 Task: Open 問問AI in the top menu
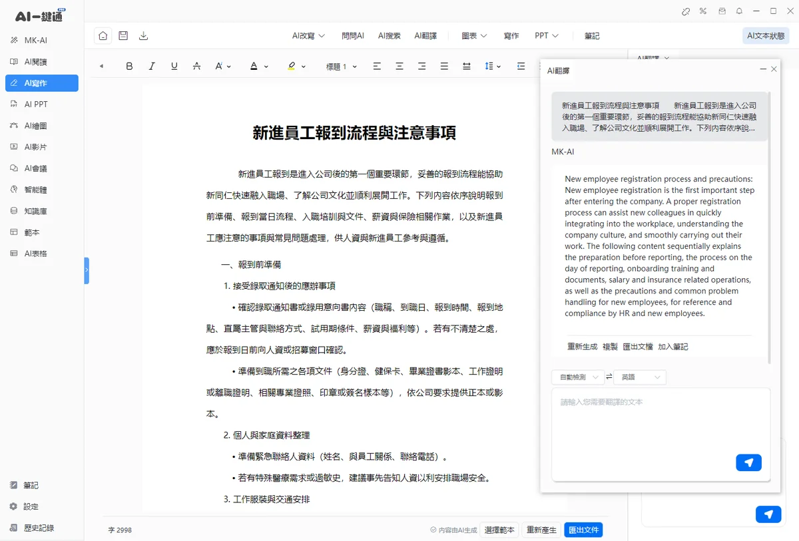(x=353, y=36)
